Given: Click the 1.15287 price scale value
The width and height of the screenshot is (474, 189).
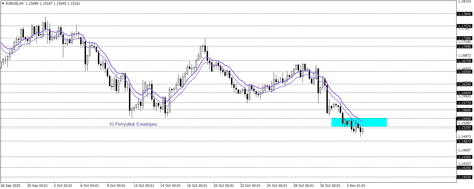Looking at the screenshot, I should click(x=464, y=123).
